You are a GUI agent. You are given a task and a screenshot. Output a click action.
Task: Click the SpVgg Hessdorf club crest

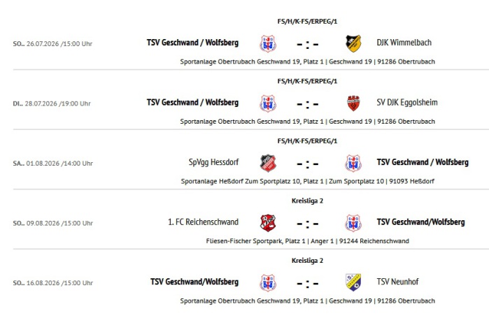tap(268, 163)
